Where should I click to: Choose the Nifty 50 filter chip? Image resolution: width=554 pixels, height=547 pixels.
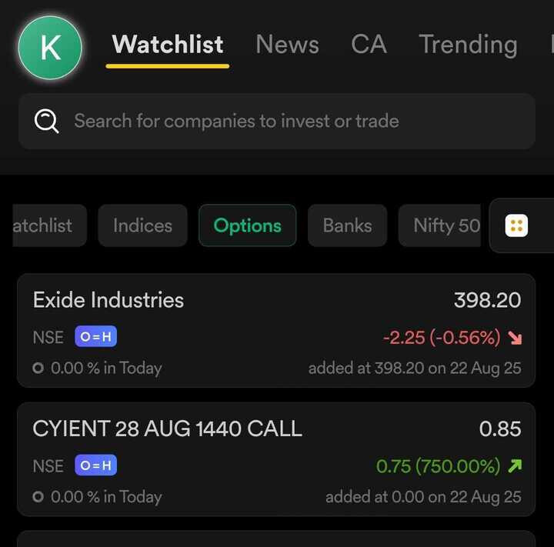[446, 225]
